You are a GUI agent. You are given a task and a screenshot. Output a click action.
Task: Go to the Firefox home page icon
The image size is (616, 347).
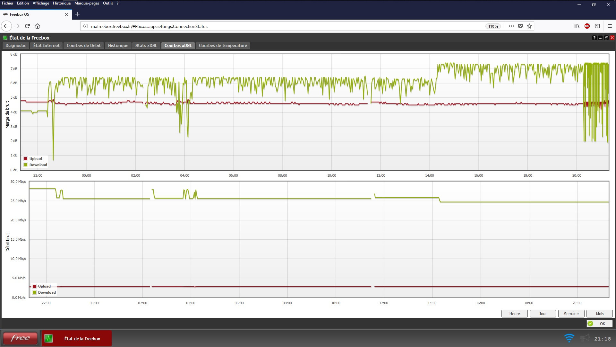(x=38, y=26)
